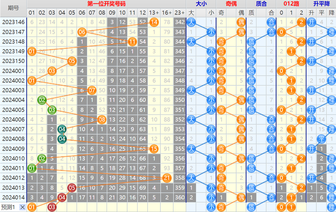Select green ball 02 in row 2024004
The width and height of the screenshot is (336, 212).
(x=42, y=100)
